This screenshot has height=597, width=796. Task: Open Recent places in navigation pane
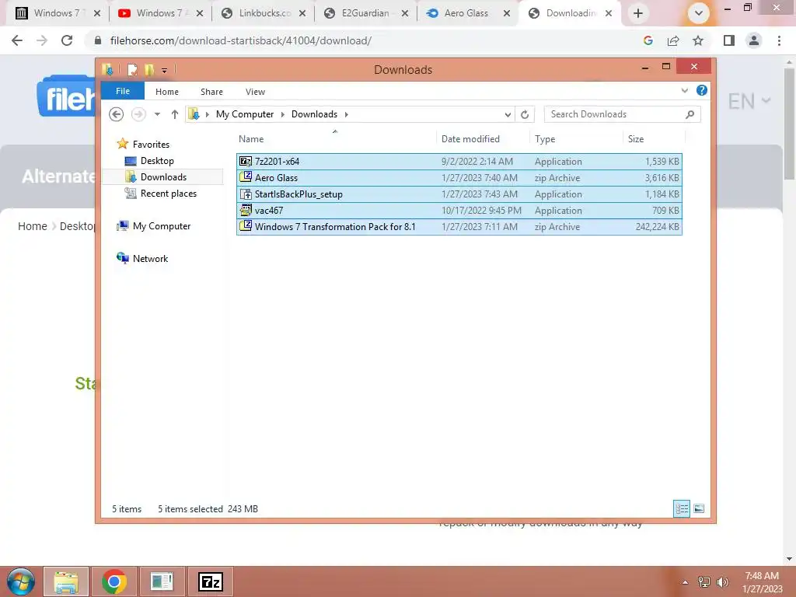click(169, 194)
